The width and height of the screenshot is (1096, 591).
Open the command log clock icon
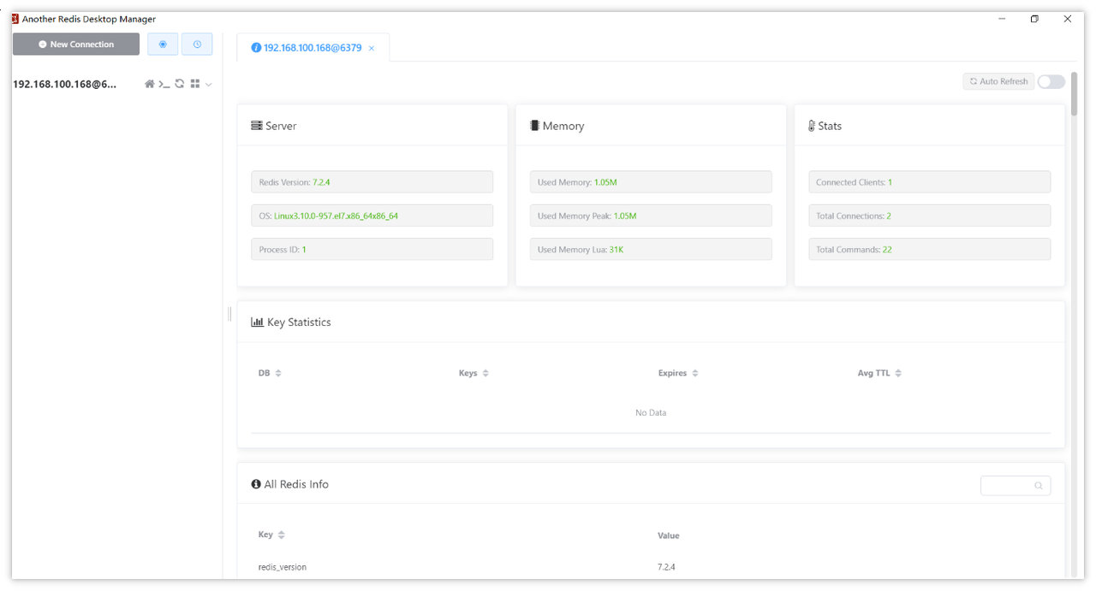click(x=197, y=44)
